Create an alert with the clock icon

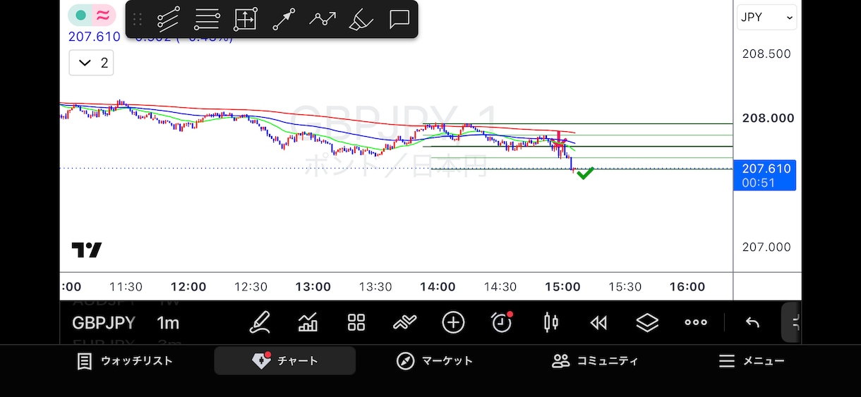tap(502, 323)
